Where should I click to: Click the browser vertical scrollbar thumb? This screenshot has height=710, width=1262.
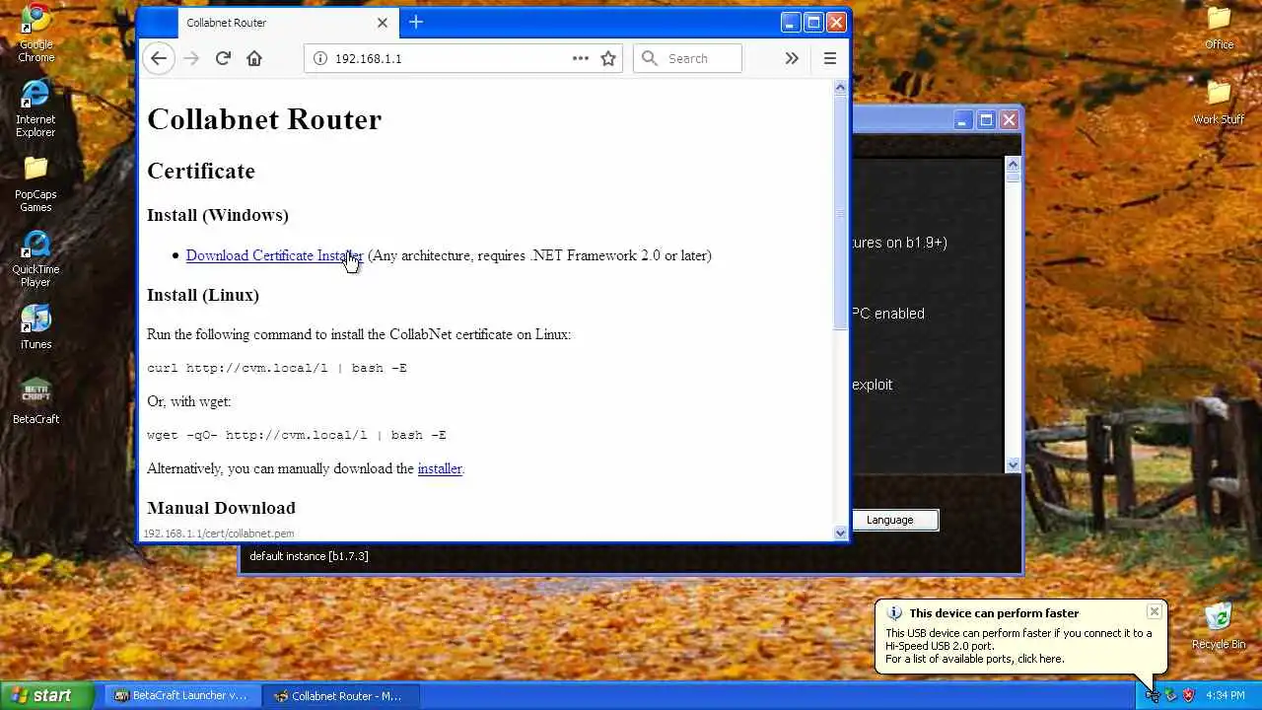click(x=841, y=212)
